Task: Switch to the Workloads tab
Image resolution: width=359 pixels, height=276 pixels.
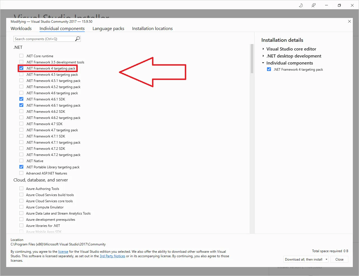Action: click(21, 29)
